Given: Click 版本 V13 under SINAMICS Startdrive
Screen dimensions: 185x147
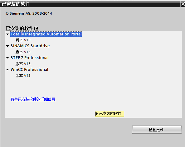Looking at the screenshot, I should (23, 52).
